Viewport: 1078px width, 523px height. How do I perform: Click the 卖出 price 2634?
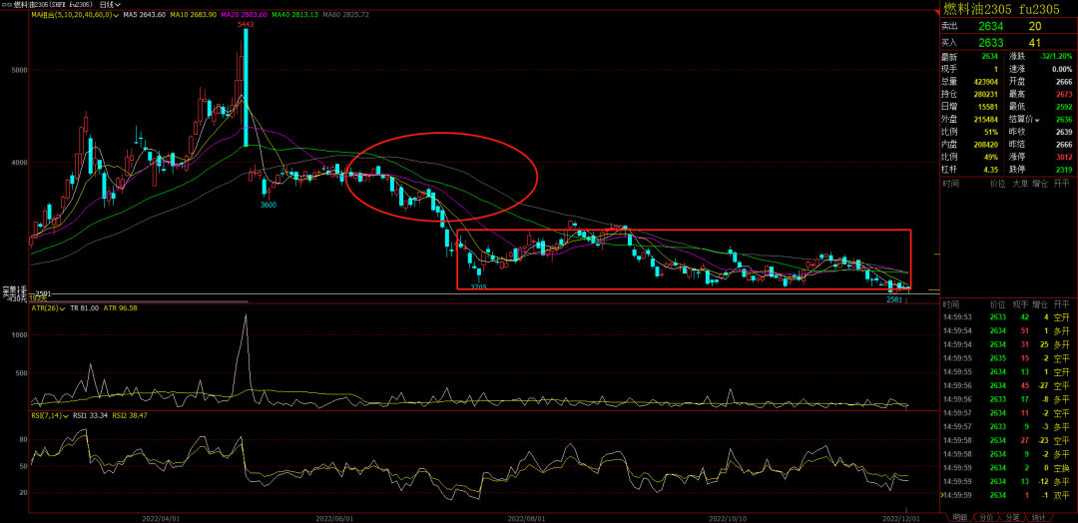coord(990,26)
